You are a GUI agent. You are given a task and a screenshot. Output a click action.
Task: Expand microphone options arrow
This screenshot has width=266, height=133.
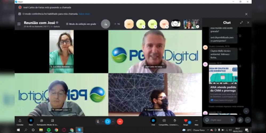click(x=103, y=122)
